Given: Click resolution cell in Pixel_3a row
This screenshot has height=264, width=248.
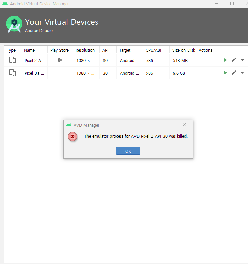Looking at the screenshot, I should click(x=85, y=73).
